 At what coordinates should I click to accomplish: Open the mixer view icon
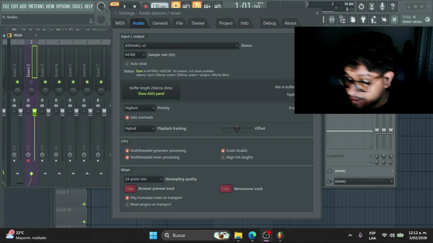[x=332, y=20]
